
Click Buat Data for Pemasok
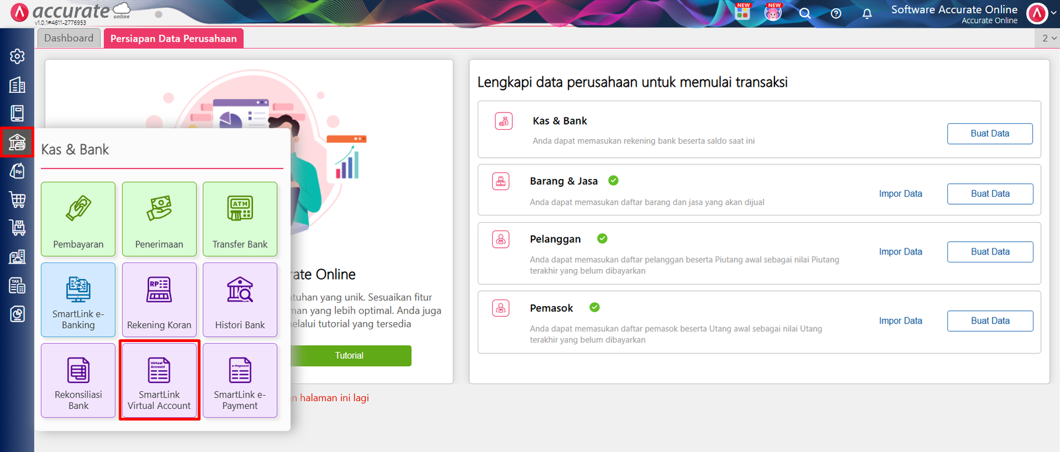(x=990, y=321)
